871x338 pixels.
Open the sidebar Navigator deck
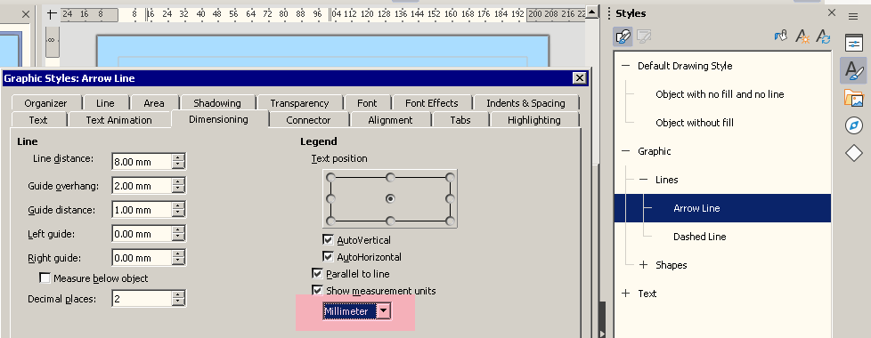click(854, 125)
